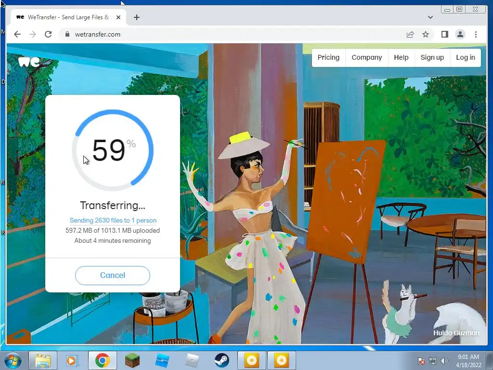The image size is (493, 370).
Task: Open Windows Media Player taskbar icon
Action: tap(72, 360)
